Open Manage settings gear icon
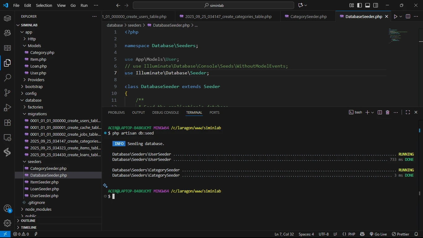This screenshot has height=238, width=423. point(7,223)
